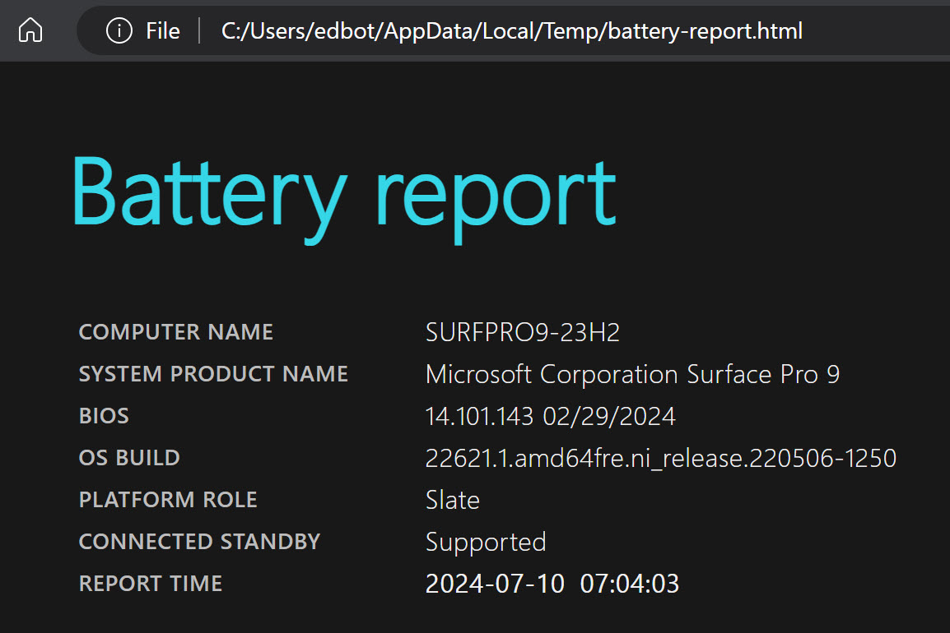Click the SYSTEM PRODUCT NAME label
This screenshot has width=950, height=633.
coord(213,374)
